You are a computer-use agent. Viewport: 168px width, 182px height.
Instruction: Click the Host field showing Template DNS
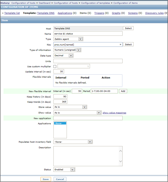88,28
